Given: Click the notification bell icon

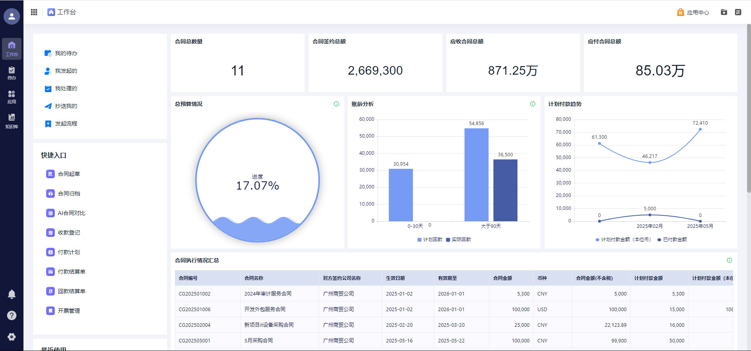Looking at the screenshot, I should 12,294.
